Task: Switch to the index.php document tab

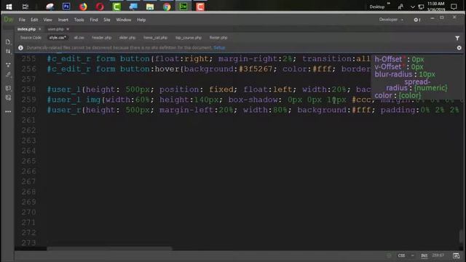Action: click(x=26, y=29)
